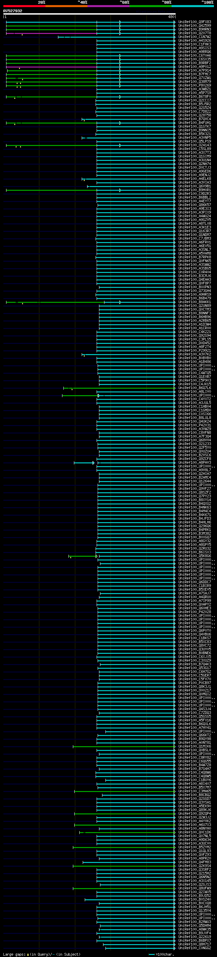Open hit UniRef100_C4WTQ5
The image size is (217, 957).
195,373
